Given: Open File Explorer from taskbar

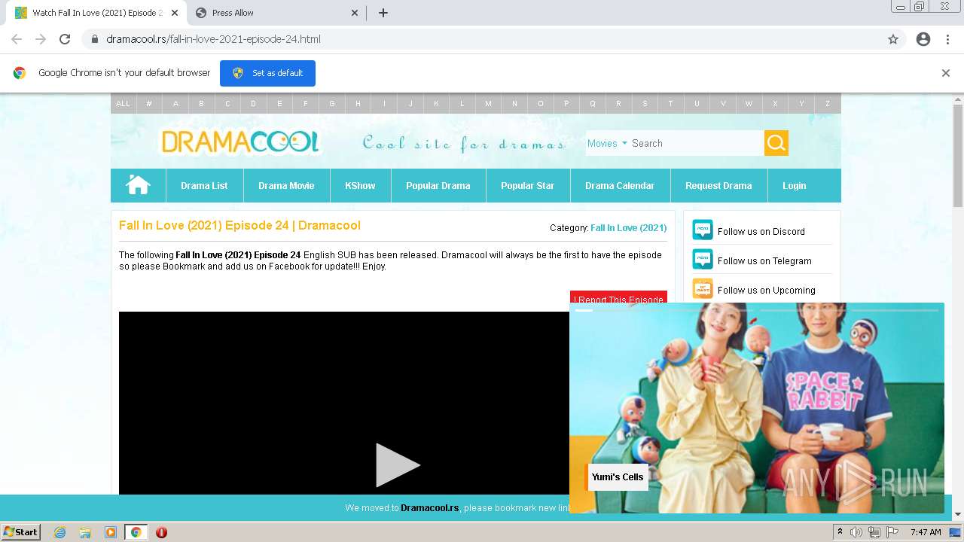Looking at the screenshot, I should click(85, 532).
